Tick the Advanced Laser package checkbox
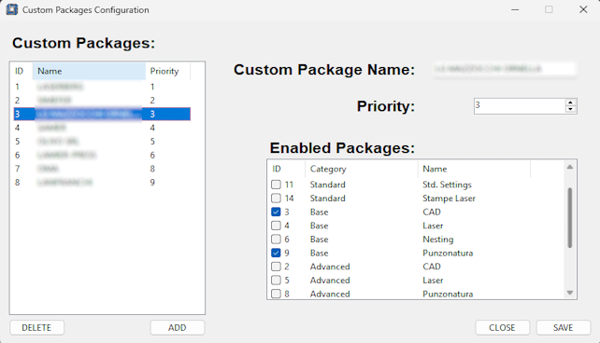This screenshot has width=600, height=343. [276, 281]
